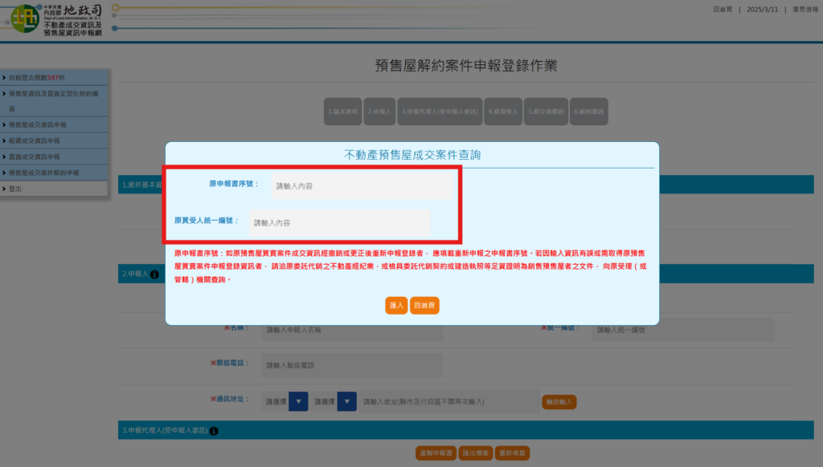The height and width of the screenshot is (467, 823).
Task: Click info icon beside 3.申報代理人 heading
Action: (x=214, y=431)
